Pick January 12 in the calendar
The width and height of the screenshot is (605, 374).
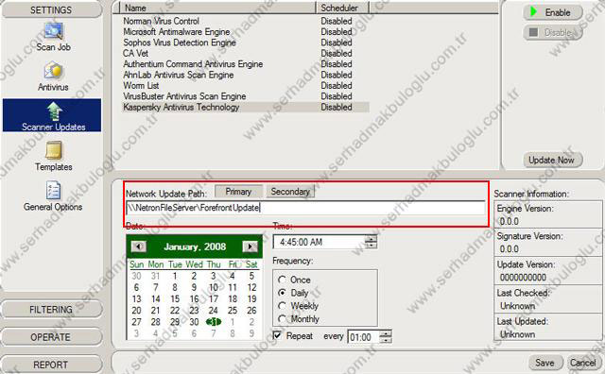point(251,287)
